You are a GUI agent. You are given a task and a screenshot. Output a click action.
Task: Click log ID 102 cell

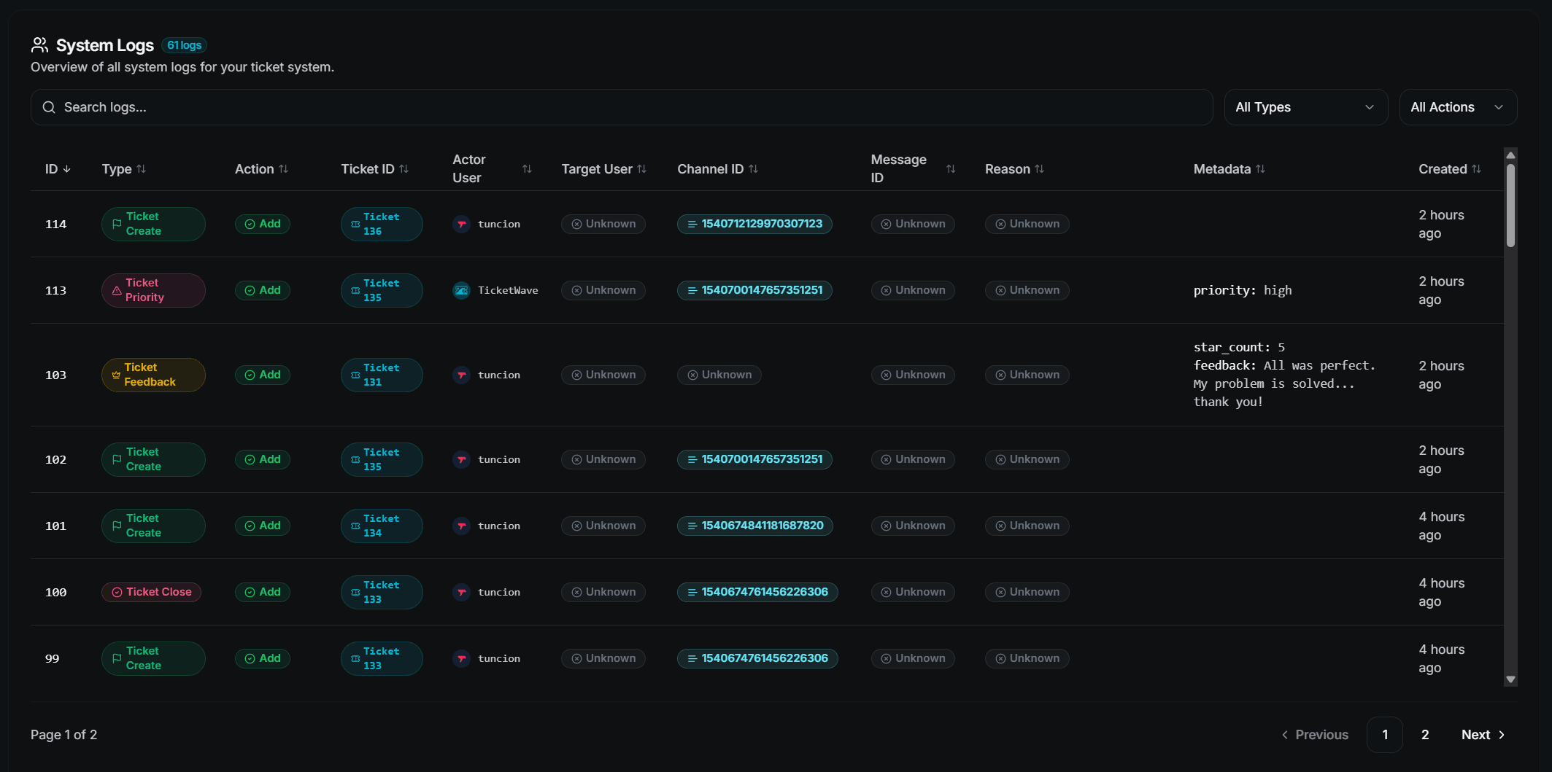(56, 459)
